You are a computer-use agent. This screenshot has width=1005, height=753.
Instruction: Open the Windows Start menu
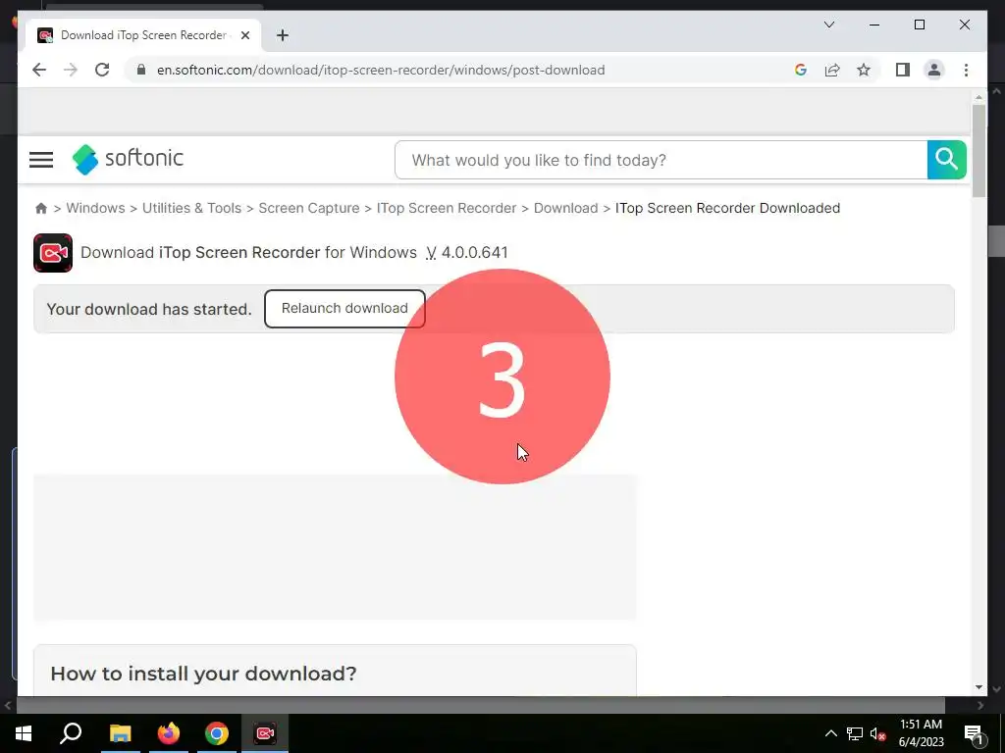coord(24,733)
